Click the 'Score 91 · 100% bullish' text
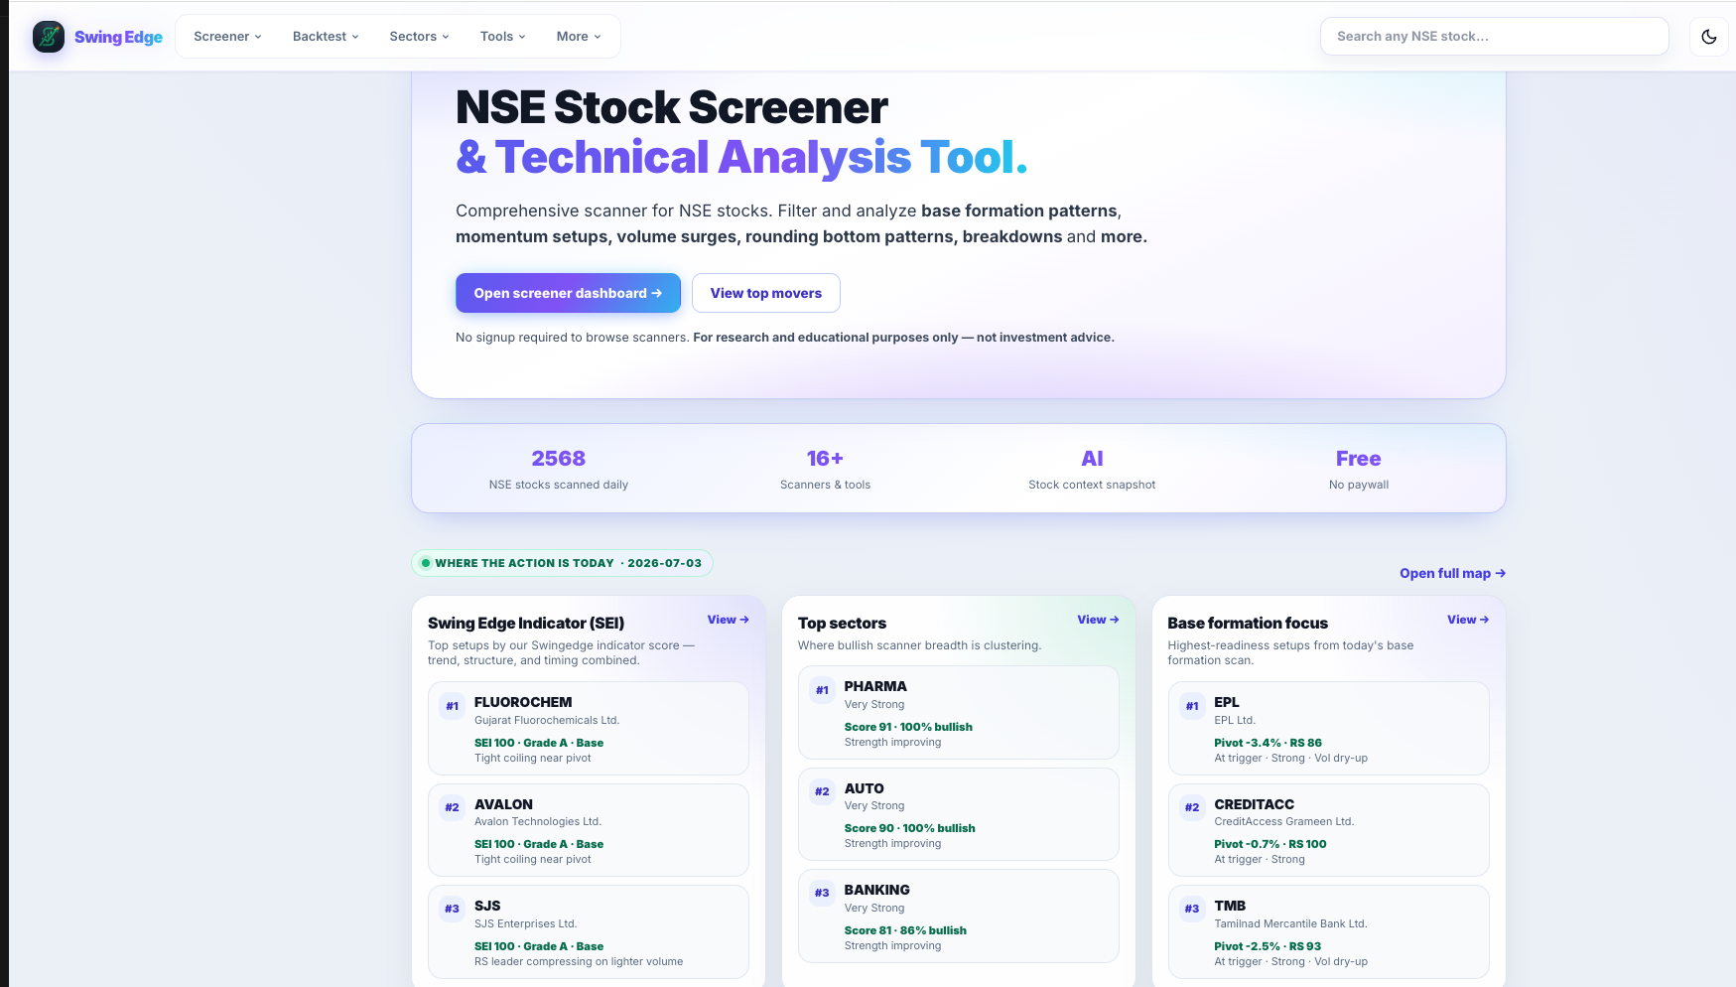 908,727
